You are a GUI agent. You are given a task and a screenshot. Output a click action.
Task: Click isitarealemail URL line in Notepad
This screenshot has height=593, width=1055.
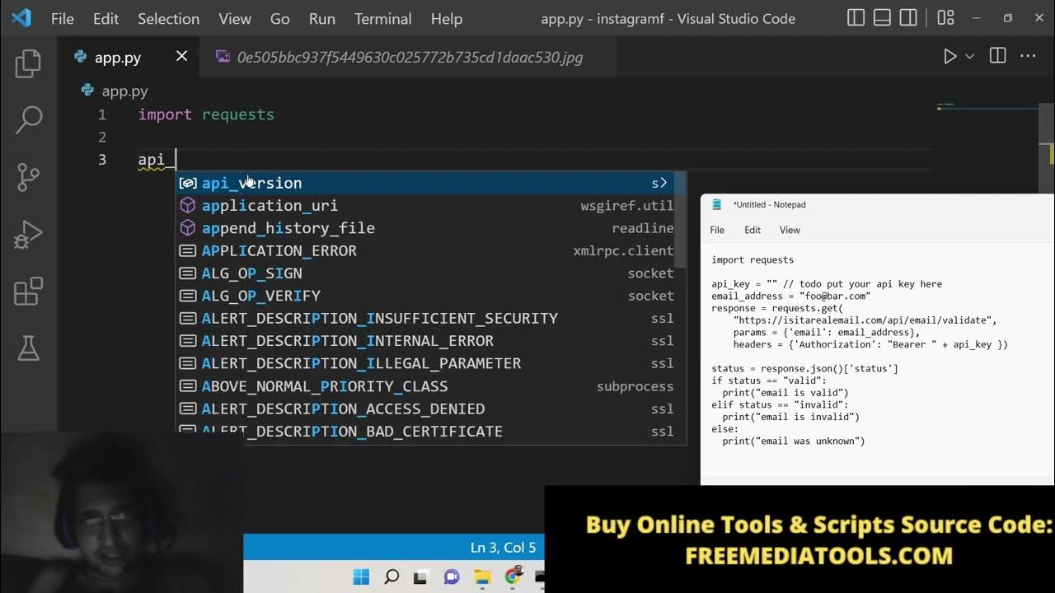[865, 320]
